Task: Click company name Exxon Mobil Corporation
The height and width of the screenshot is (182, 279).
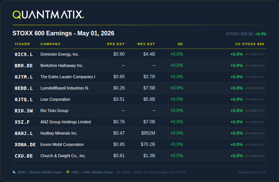Action: tap(62, 144)
